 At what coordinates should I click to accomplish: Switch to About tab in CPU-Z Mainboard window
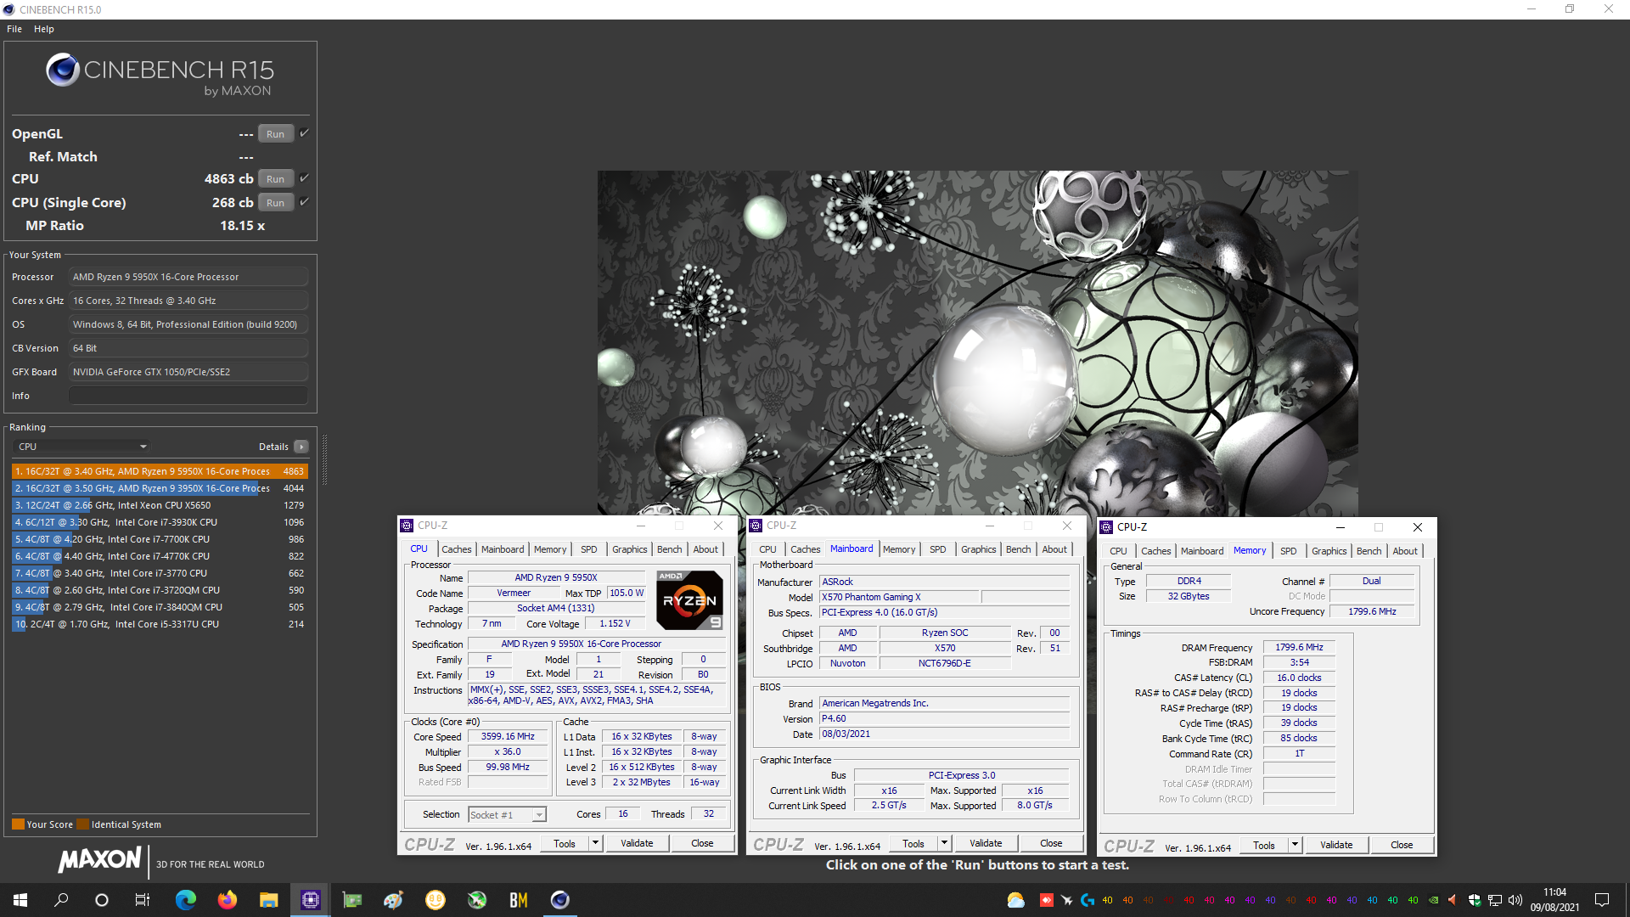tap(1054, 549)
